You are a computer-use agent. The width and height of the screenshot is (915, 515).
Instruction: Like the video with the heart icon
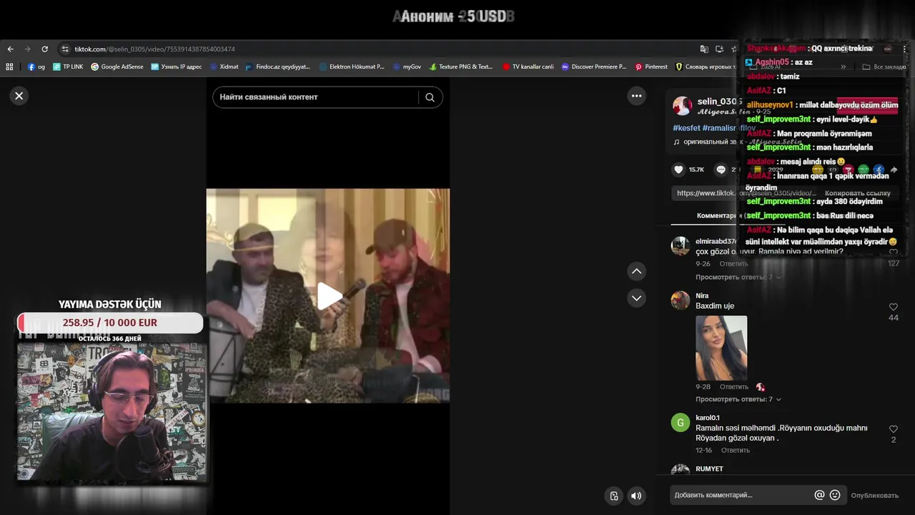coord(678,170)
